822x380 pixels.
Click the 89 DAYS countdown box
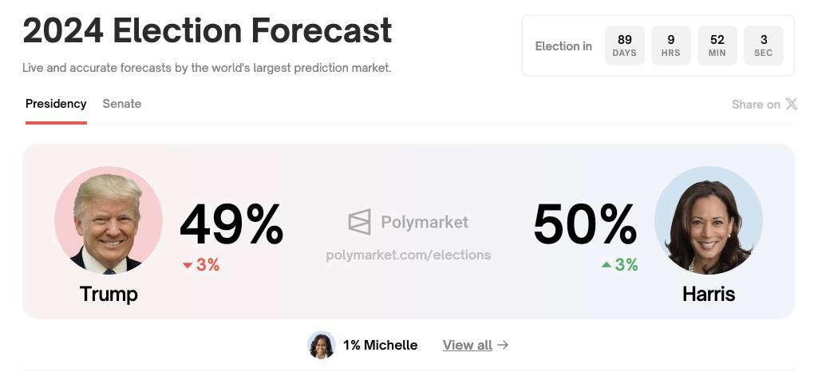625,46
